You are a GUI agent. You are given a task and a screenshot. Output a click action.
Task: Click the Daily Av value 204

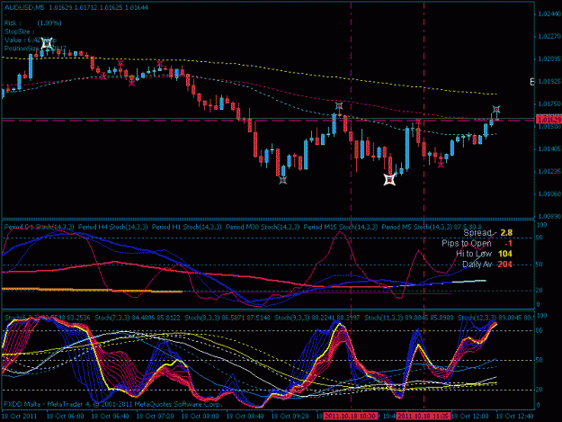click(x=504, y=265)
